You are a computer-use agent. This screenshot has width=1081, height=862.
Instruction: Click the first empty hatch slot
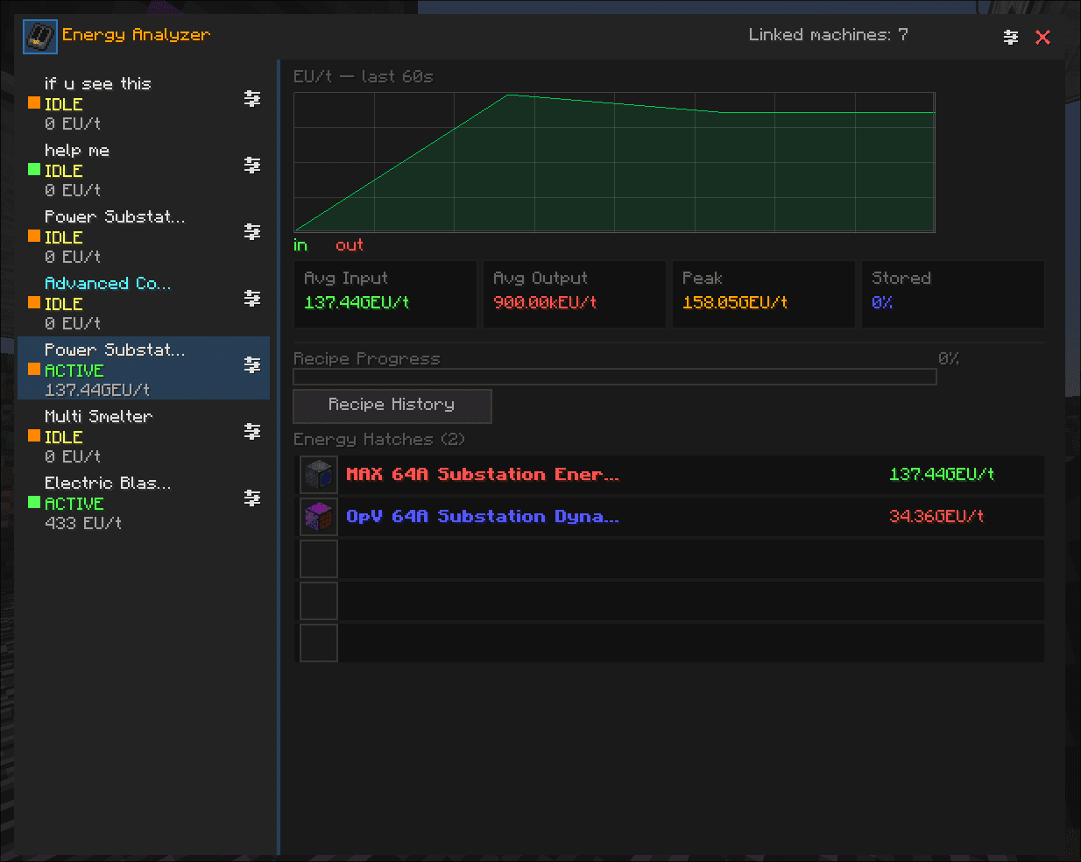click(319, 559)
